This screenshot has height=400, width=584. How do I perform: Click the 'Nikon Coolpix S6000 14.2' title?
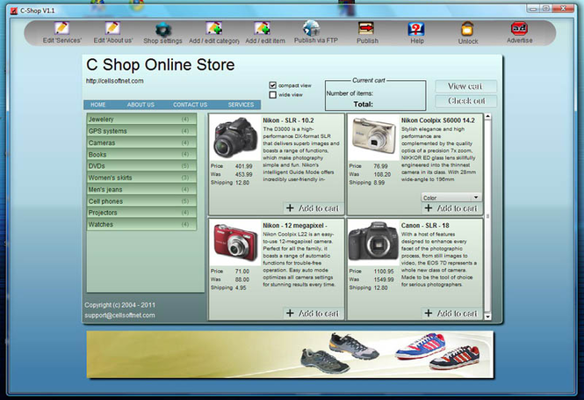pyautogui.click(x=438, y=120)
